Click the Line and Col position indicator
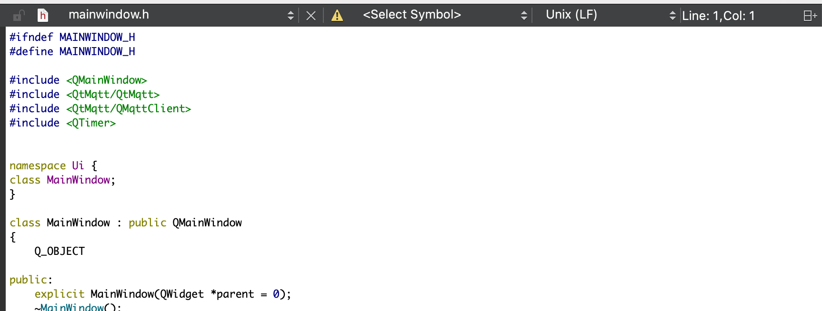The width and height of the screenshot is (822, 311). pos(718,16)
